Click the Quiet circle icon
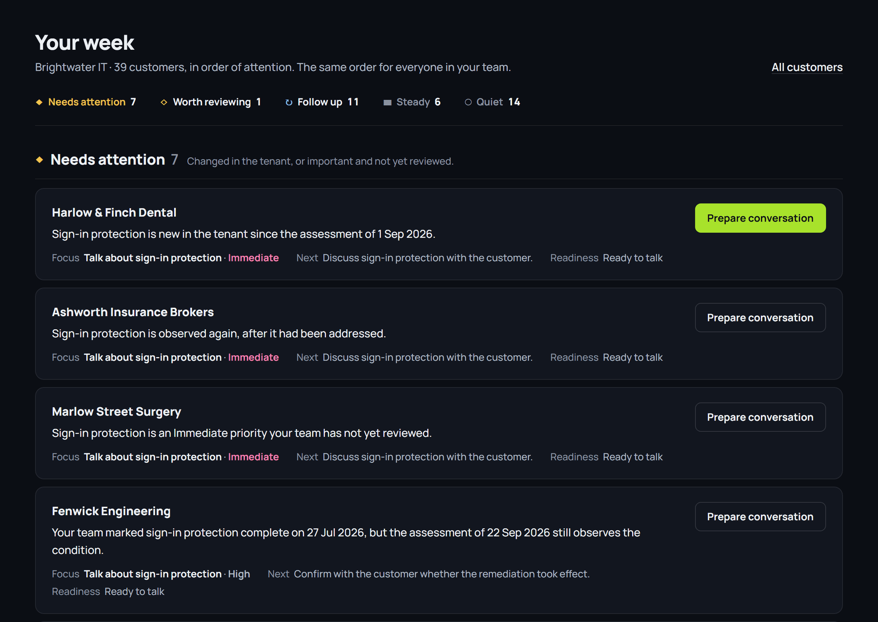This screenshot has width=878, height=622. 468,102
